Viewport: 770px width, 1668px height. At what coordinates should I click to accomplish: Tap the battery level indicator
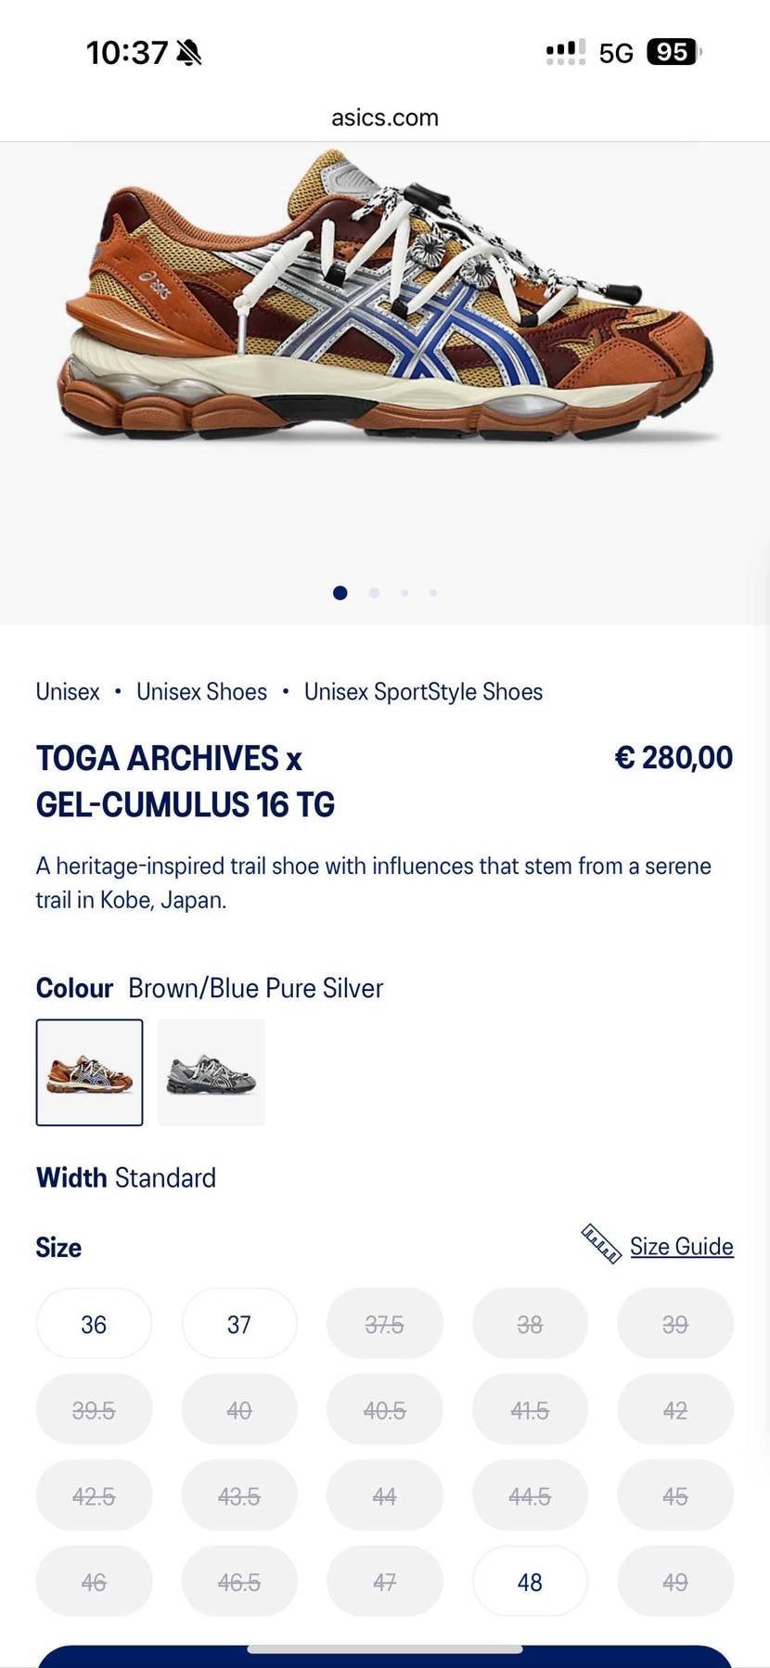(674, 52)
